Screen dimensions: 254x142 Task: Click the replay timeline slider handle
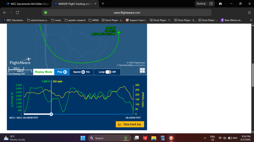pos(51,114)
